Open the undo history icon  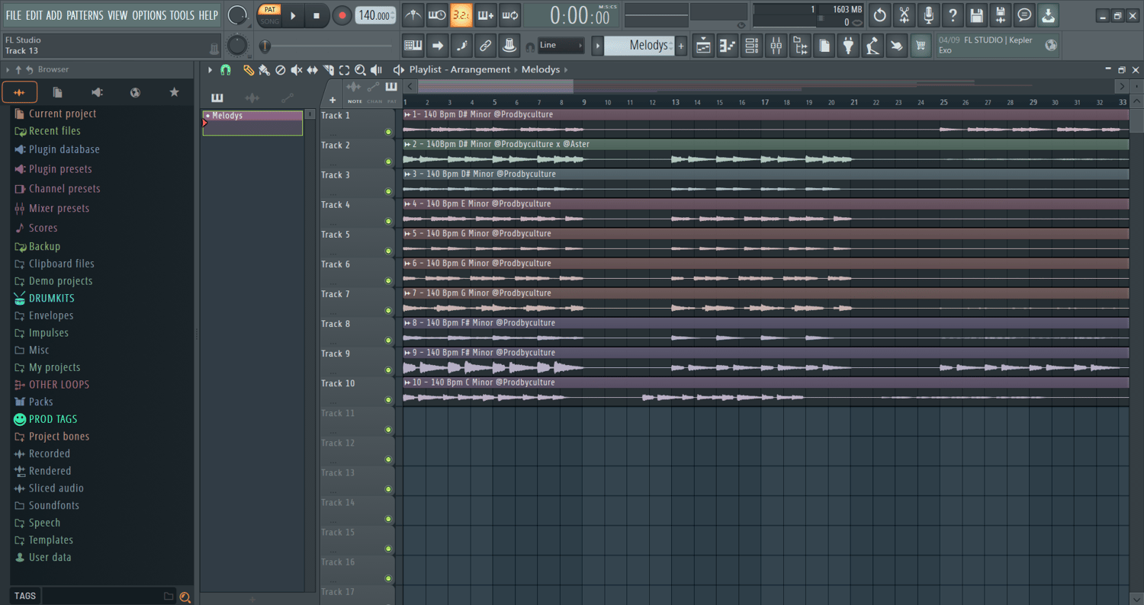coord(880,14)
